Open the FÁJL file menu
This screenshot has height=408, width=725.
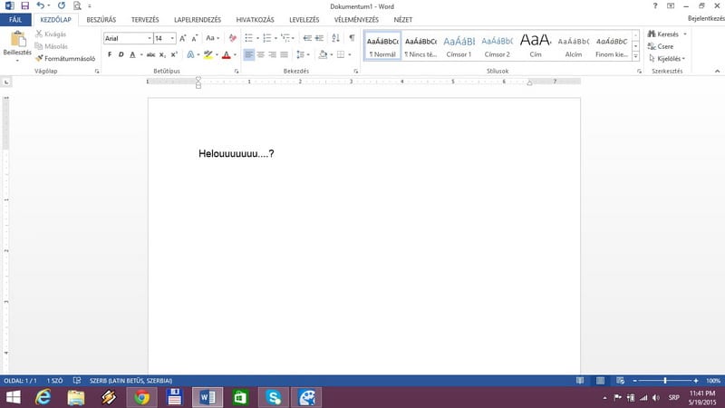click(x=15, y=19)
